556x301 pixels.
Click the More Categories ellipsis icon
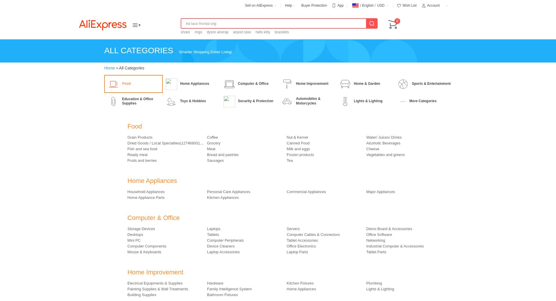point(403,101)
